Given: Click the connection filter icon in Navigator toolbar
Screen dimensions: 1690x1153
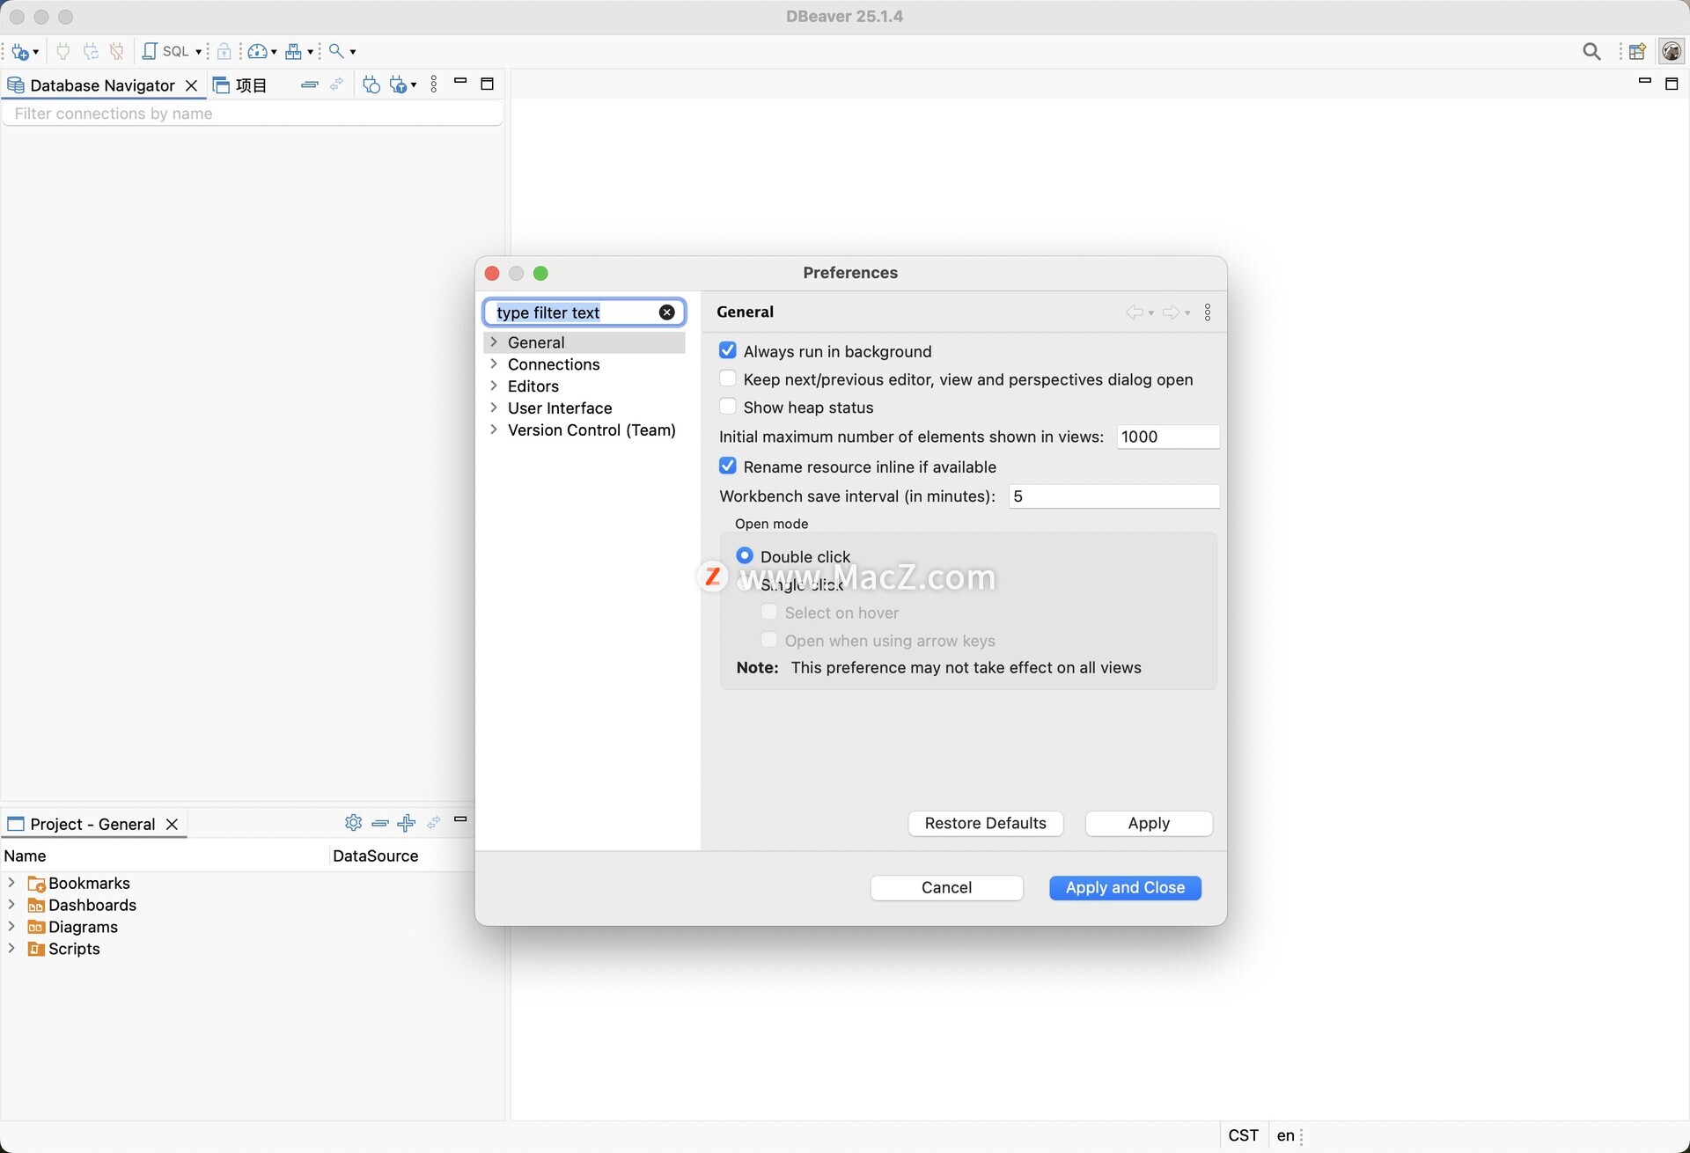Looking at the screenshot, I should pyautogui.click(x=399, y=84).
